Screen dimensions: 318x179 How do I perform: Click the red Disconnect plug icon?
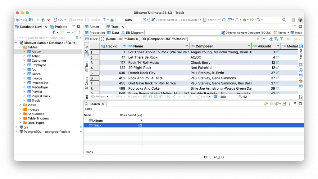click(48, 20)
